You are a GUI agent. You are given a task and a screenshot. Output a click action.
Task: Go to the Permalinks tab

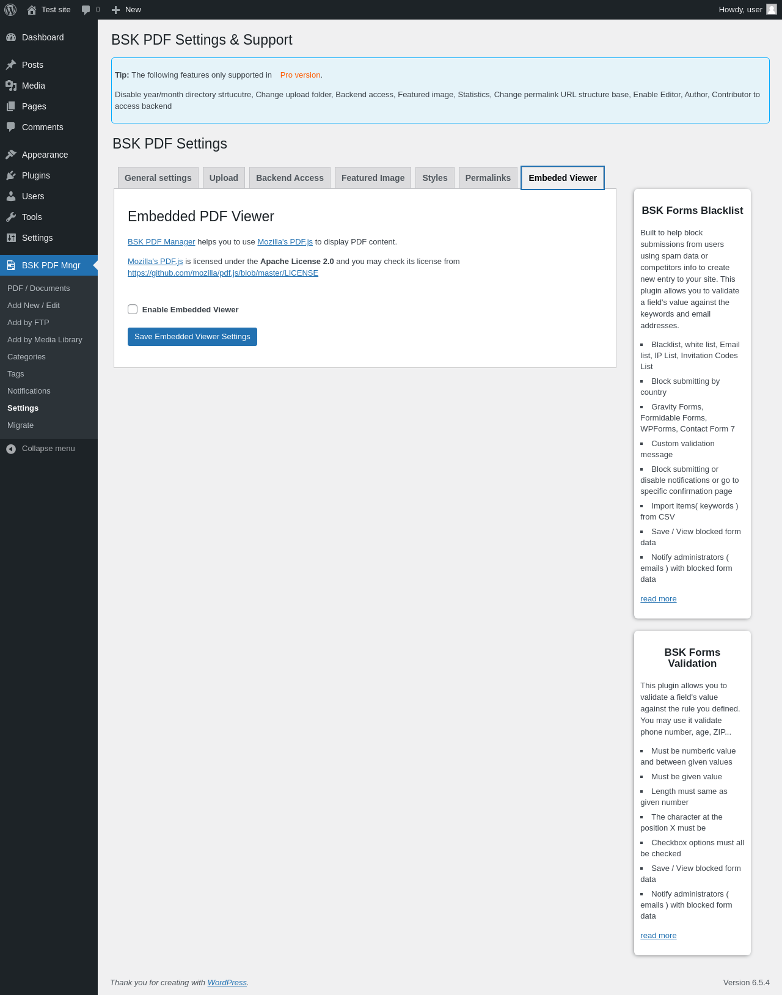click(488, 178)
